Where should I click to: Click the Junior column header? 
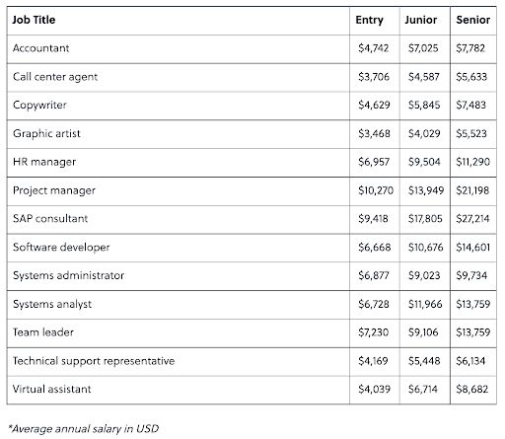tap(421, 20)
